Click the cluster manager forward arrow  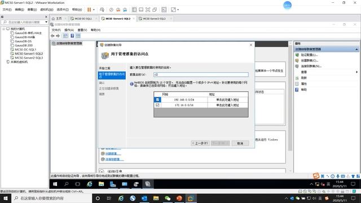click(58, 36)
